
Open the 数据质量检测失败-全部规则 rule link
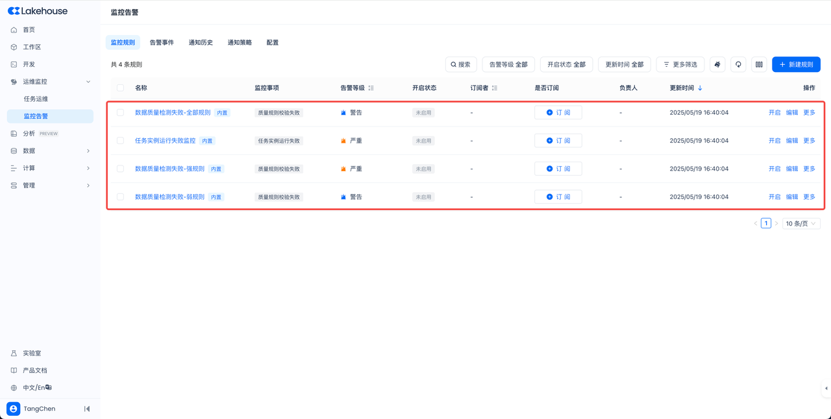point(173,113)
